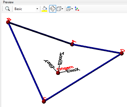
Task: Toggle the orbit rotate view tool
Action: [x=53, y=9]
